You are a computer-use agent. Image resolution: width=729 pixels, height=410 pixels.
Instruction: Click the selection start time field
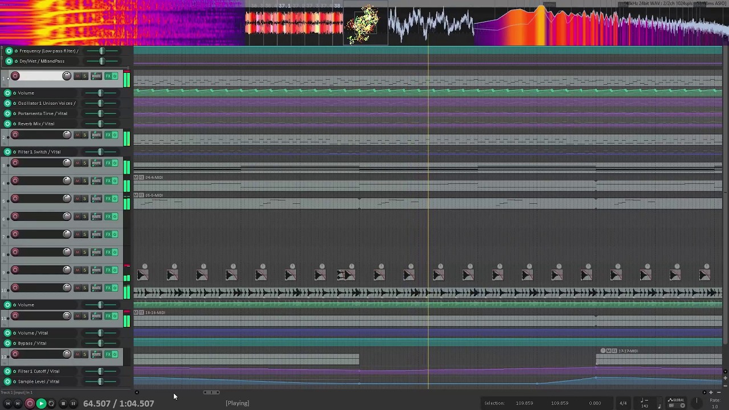tap(525, 403)
